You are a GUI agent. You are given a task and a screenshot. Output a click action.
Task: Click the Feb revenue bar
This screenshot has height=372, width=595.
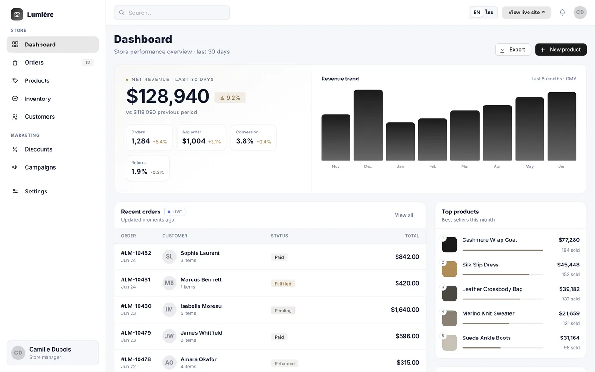433,139
